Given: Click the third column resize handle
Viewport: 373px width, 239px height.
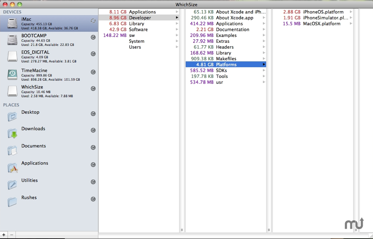Looking at the screenshot, I should coord(356,230).
